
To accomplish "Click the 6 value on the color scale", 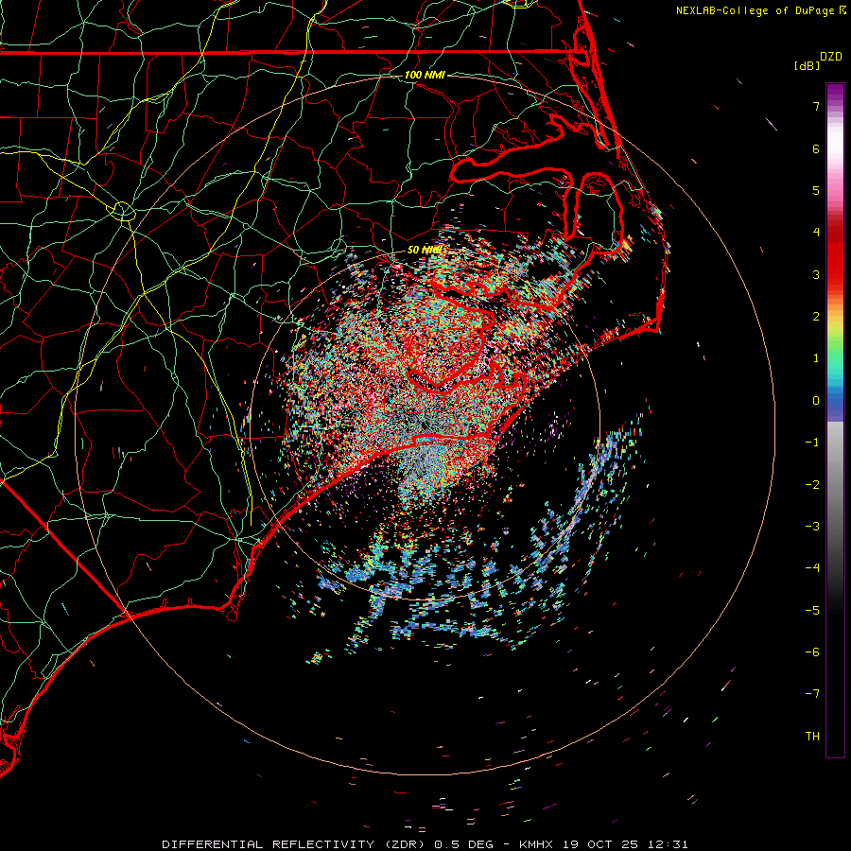I will pos(816,148).
